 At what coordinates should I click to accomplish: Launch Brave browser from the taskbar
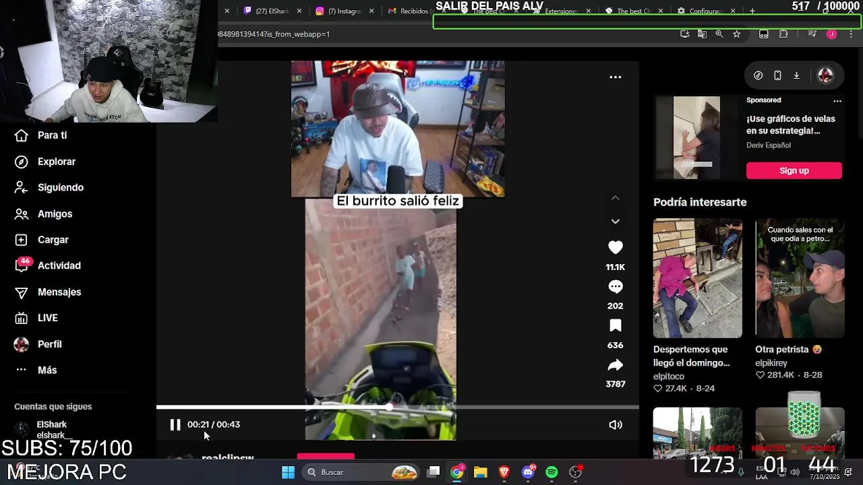(504, 472)
